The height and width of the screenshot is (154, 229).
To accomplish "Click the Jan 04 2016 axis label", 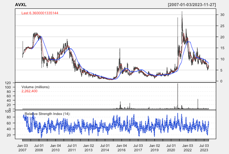I will (121, 147).
